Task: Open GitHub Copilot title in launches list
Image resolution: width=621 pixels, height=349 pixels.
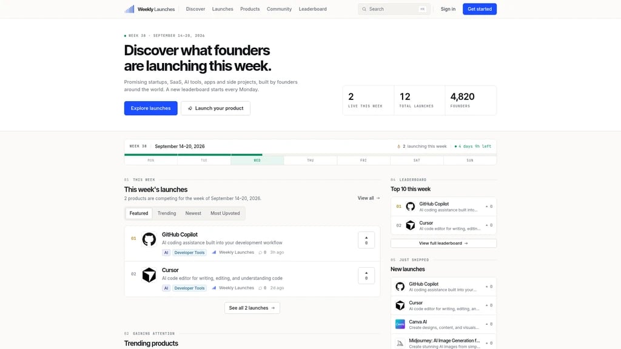Action: click(180, 234)
